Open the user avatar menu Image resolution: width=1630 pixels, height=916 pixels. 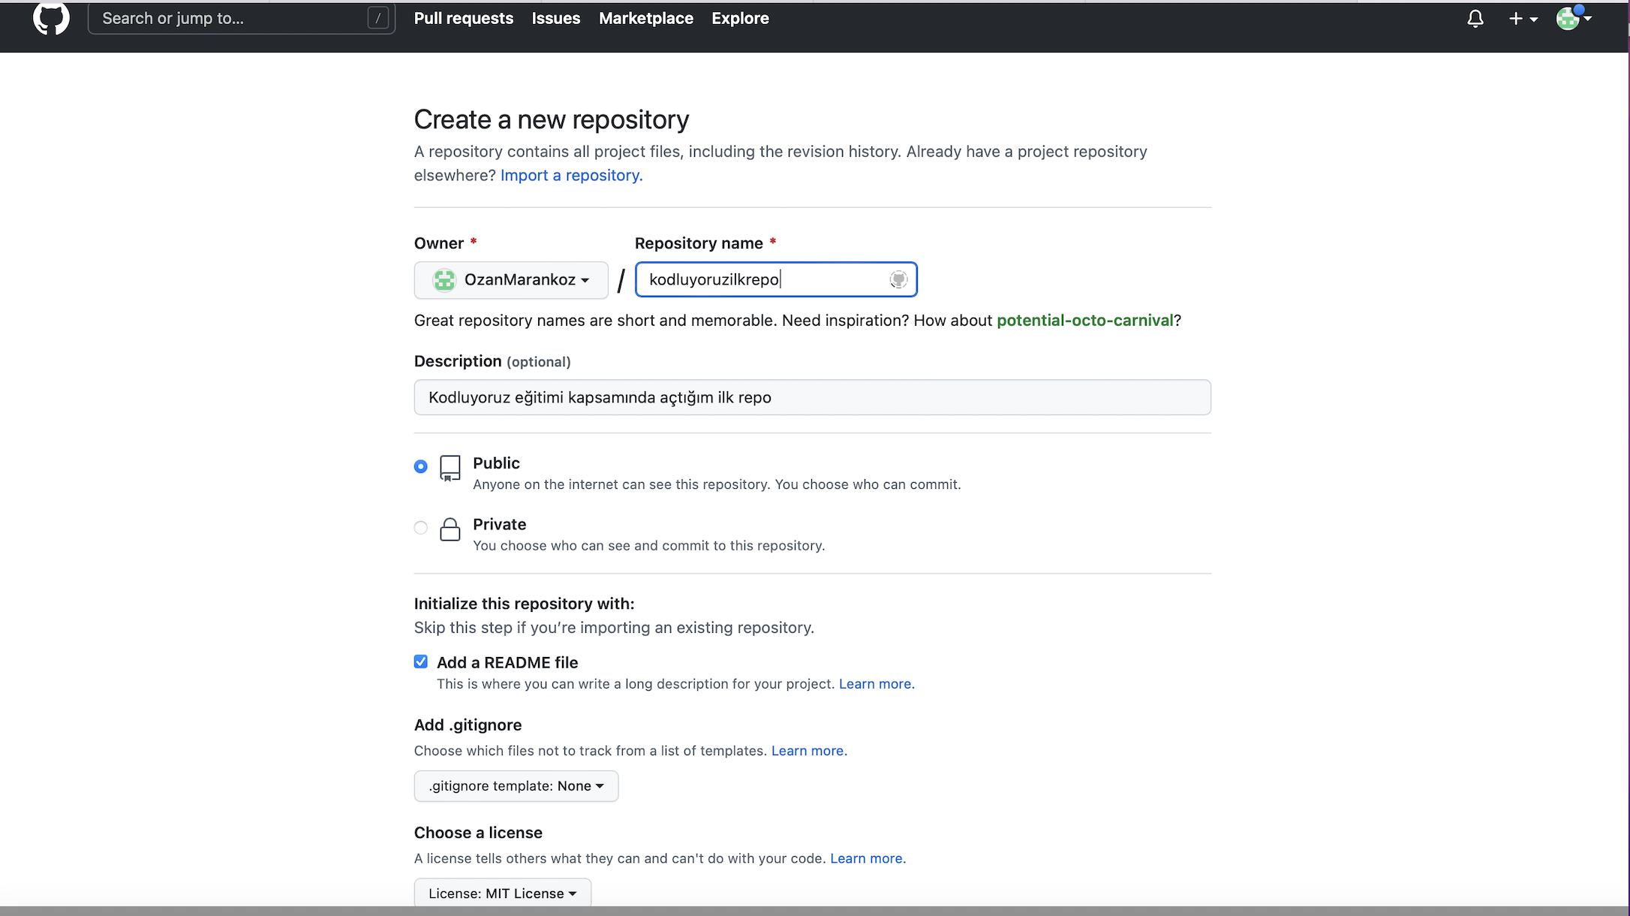click(x=1574, y=18)
